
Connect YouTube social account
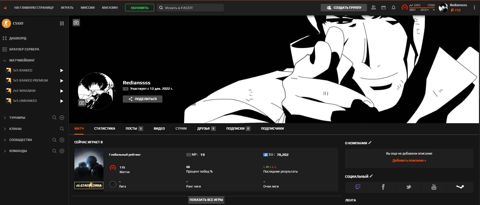pyautogui.click(x=434, y=187)
